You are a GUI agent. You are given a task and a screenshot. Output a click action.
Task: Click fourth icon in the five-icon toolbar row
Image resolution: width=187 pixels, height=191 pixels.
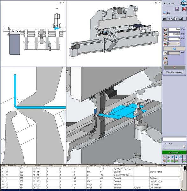click(x=176, y=19)
